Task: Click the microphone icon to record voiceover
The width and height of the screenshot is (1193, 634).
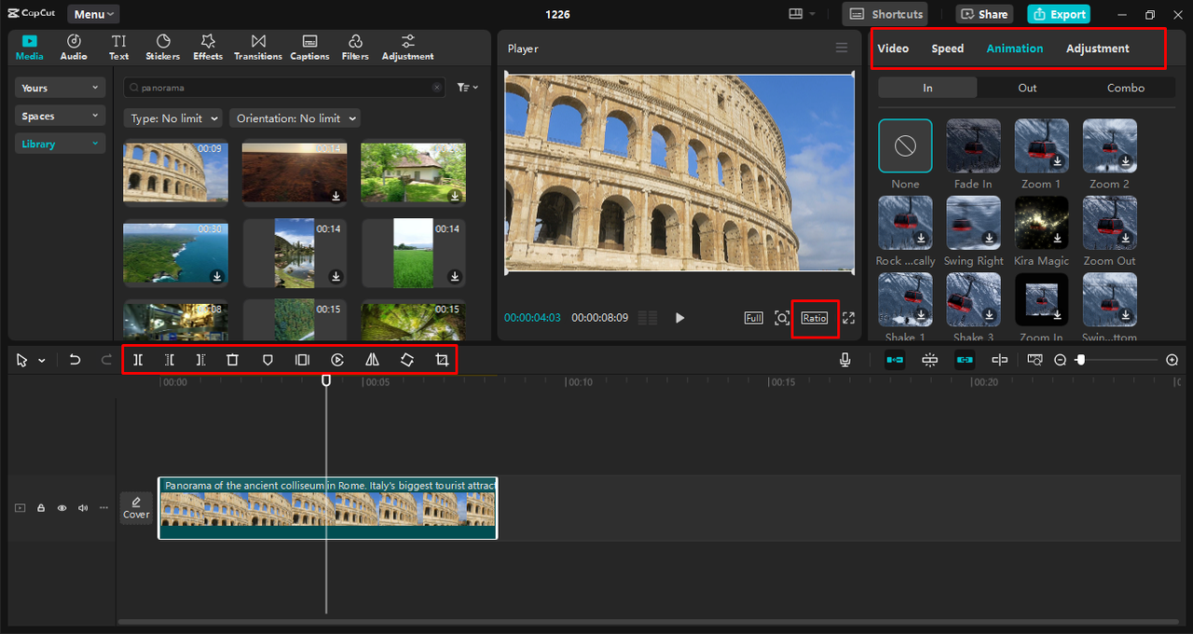Action: pos(844,359)
